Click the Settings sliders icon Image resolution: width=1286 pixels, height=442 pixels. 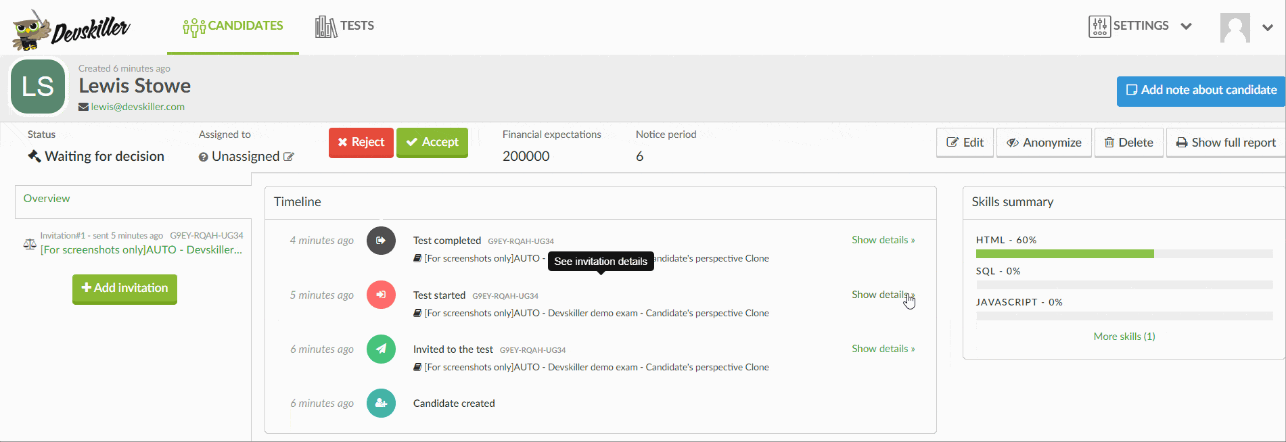point(1099,26)
